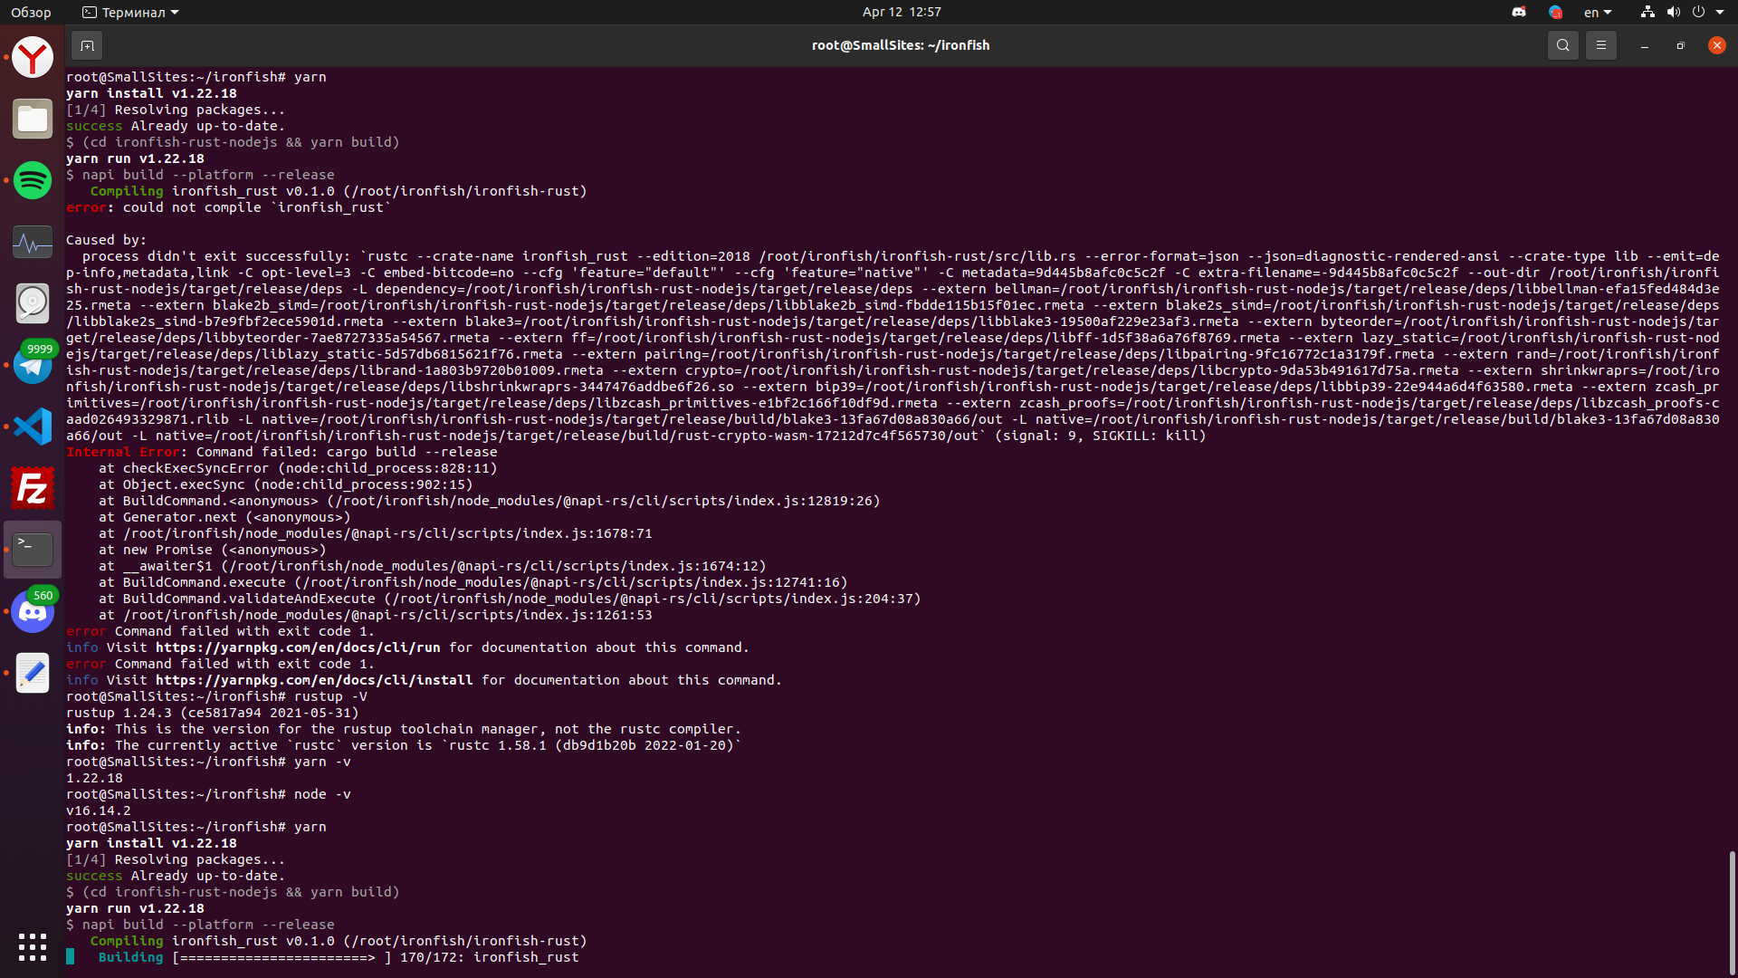Open the Apr 12 12:57 clock menu
Screen dimensions: 1738x978
[901, 12]
